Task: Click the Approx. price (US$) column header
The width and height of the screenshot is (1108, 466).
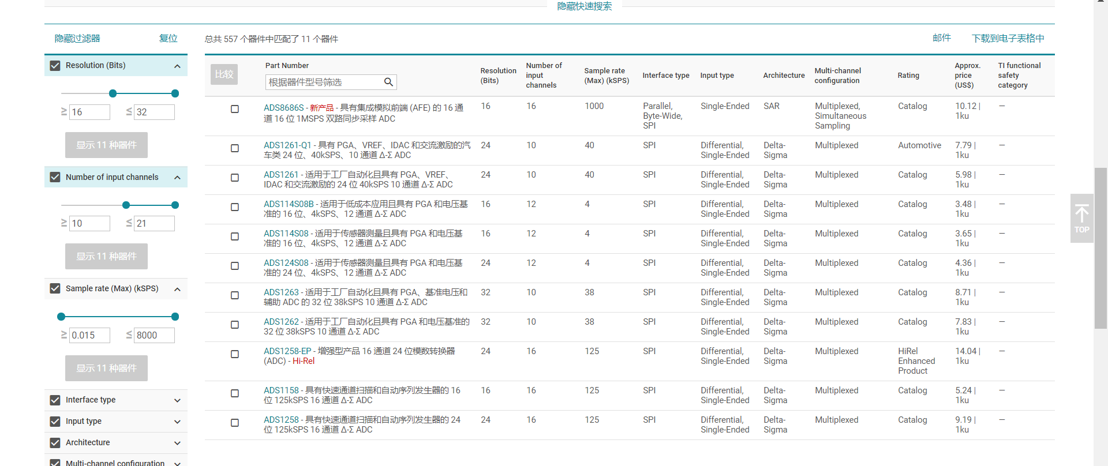Action: (x=968, y=76)
